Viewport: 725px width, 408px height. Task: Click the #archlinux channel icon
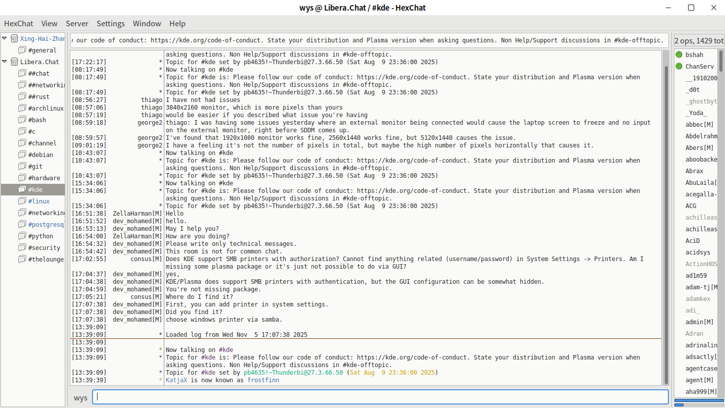point(22,108)
